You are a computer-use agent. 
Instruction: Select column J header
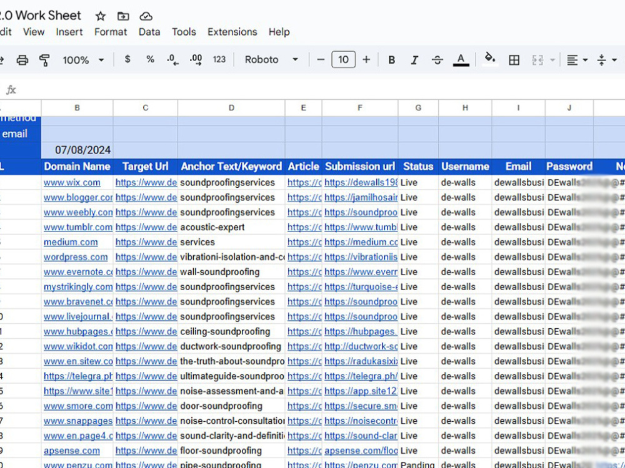click(569, 108)
